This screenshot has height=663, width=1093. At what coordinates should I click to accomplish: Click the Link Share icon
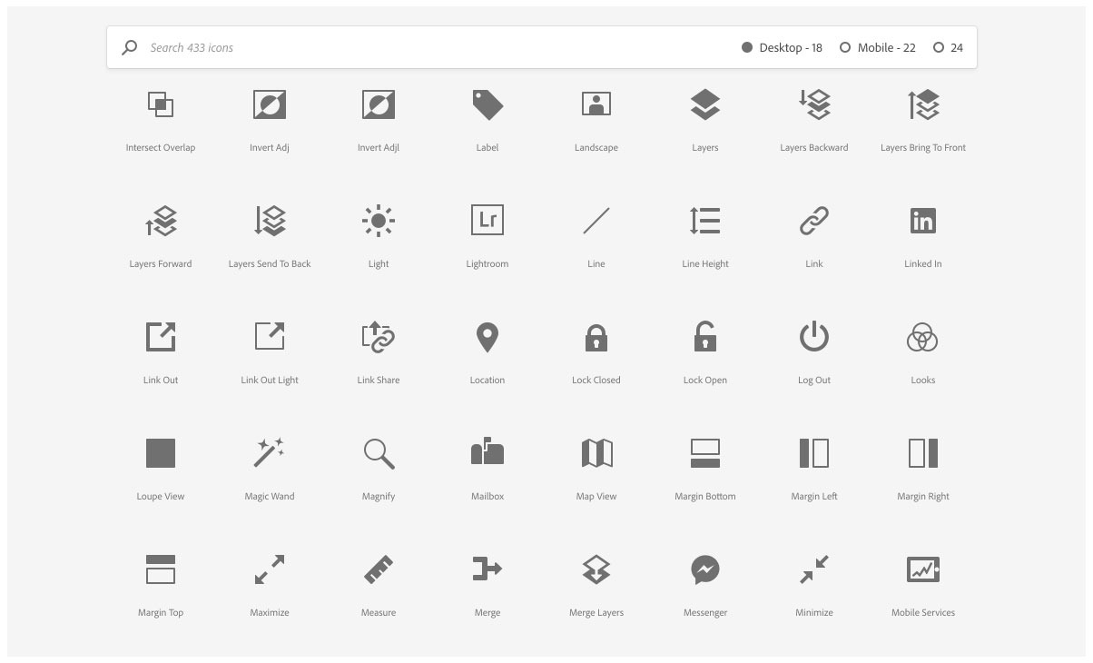378,336
